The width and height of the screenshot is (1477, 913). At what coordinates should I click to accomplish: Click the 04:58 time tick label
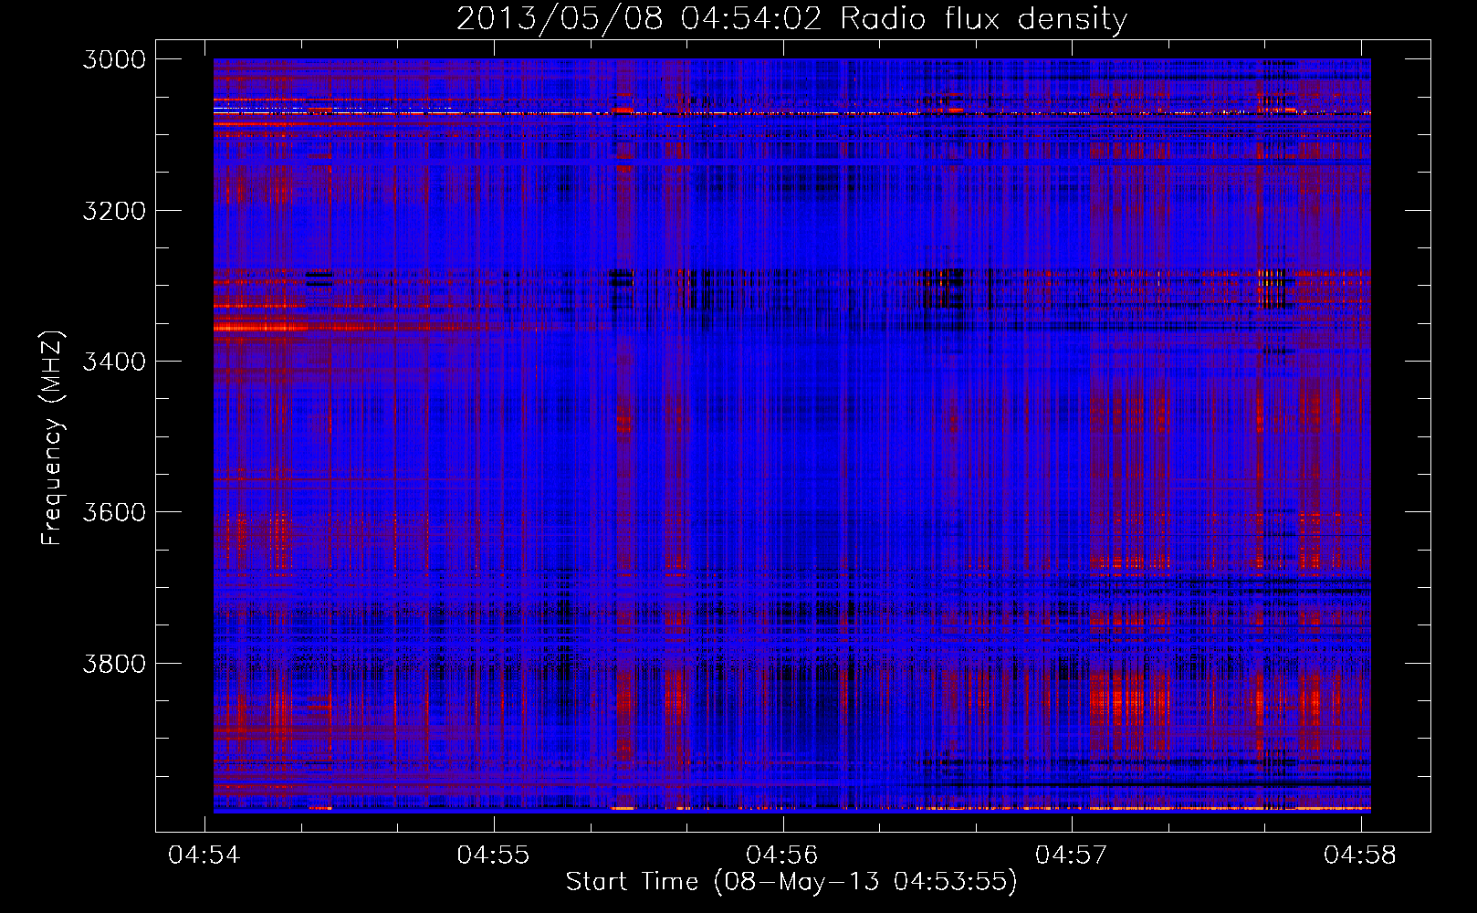pos(1360,855)
